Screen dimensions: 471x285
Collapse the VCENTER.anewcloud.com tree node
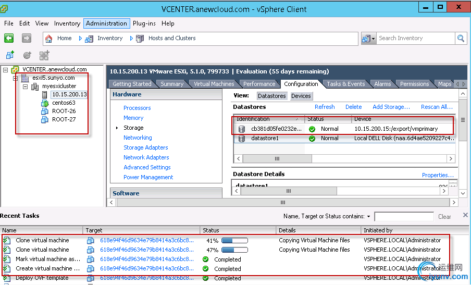5,69
